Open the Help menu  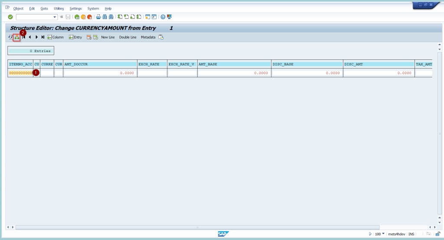(x=108, y=9)
